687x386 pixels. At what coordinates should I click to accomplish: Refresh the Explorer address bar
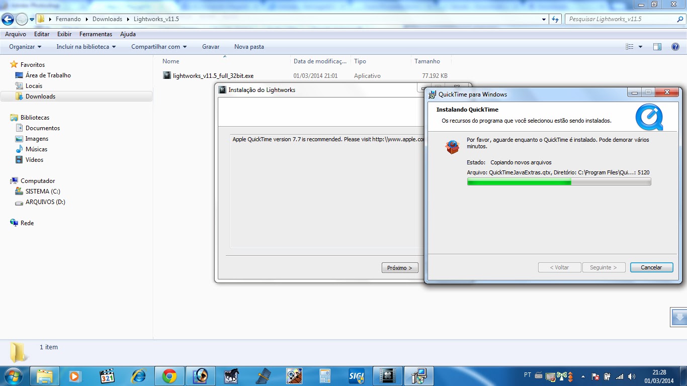click(x=555, y=19)
